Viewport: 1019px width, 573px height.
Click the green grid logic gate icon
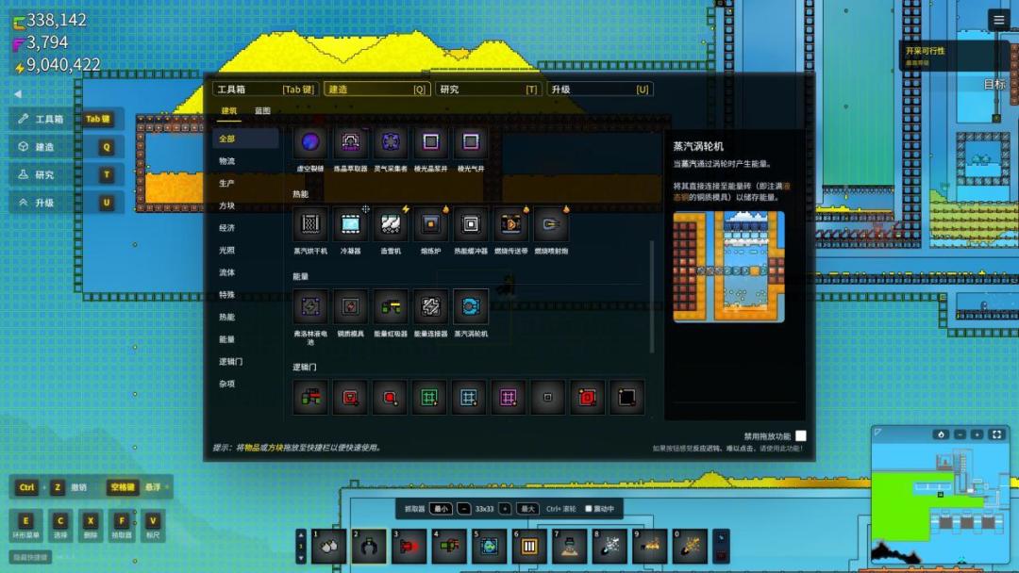(429, 397)
